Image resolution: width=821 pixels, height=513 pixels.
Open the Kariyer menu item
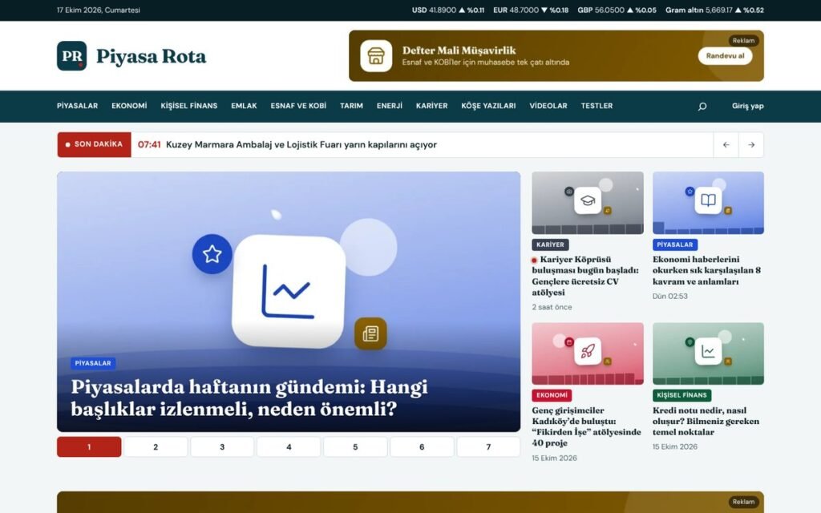(x=432, y=106)
